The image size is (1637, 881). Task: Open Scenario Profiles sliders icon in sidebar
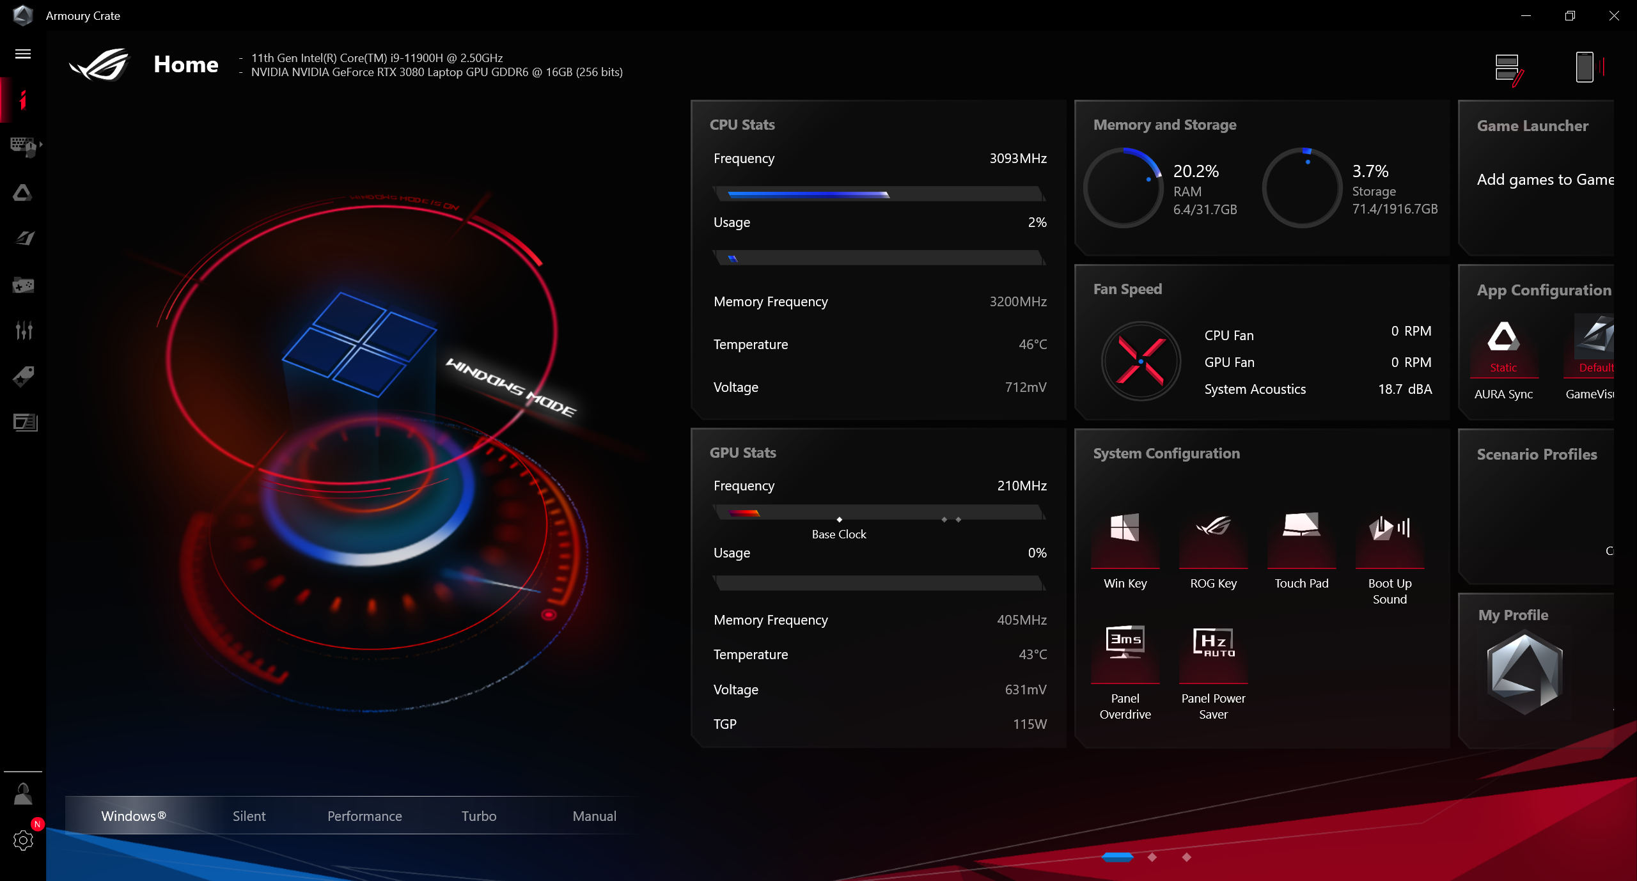coord(24,330)
